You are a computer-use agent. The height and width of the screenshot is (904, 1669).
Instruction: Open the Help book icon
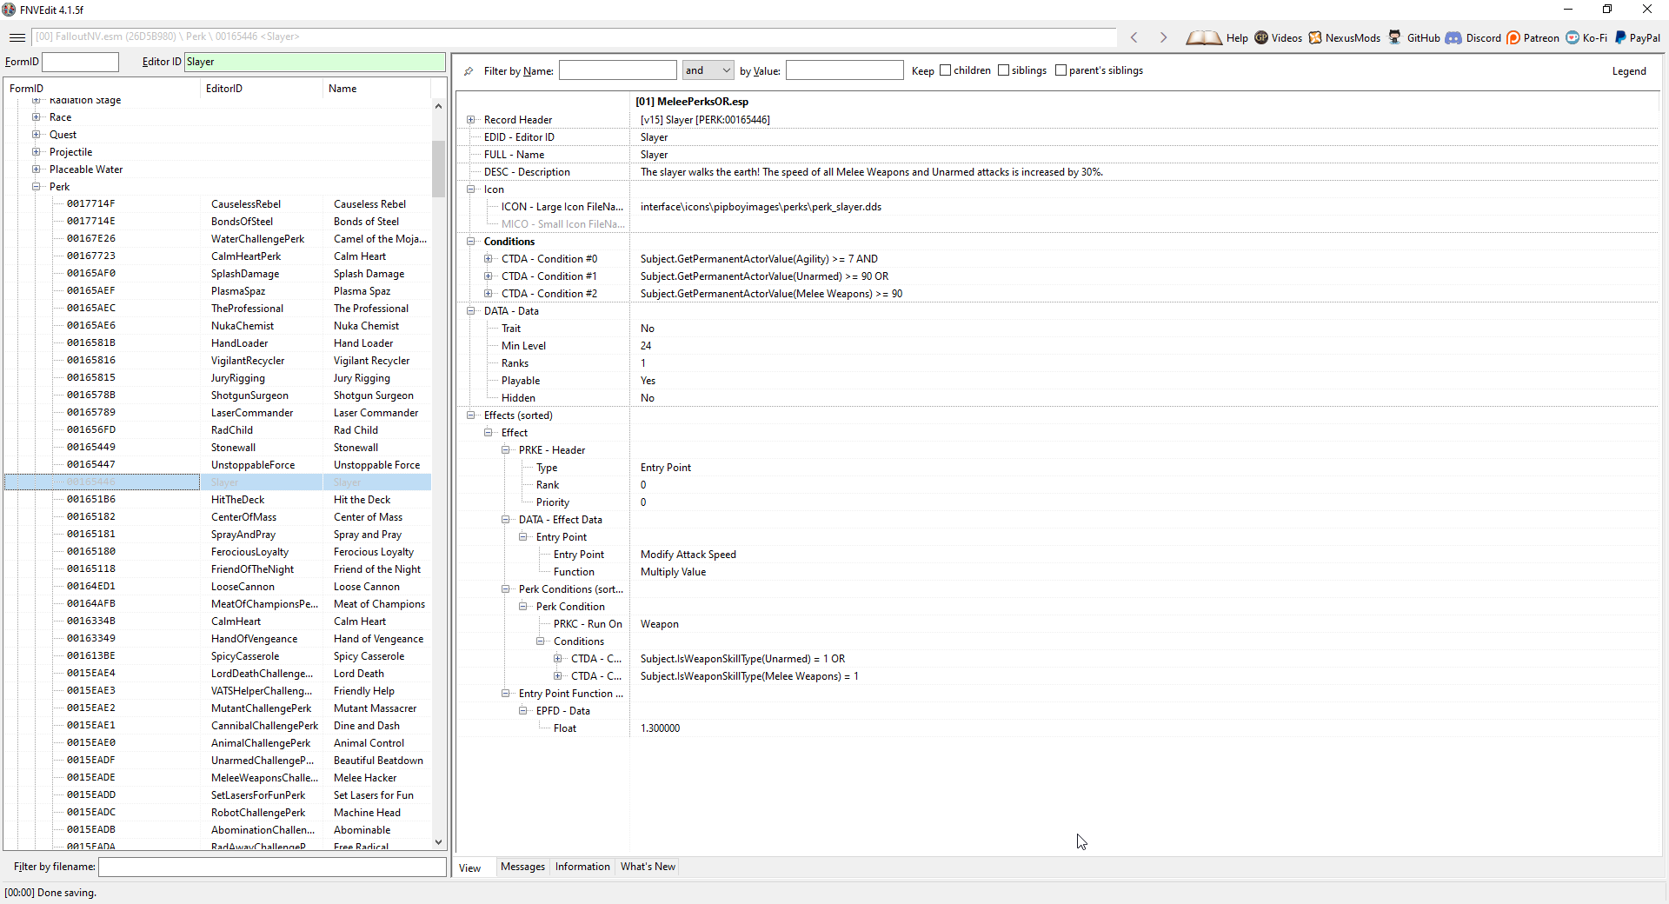point(1204,37)
